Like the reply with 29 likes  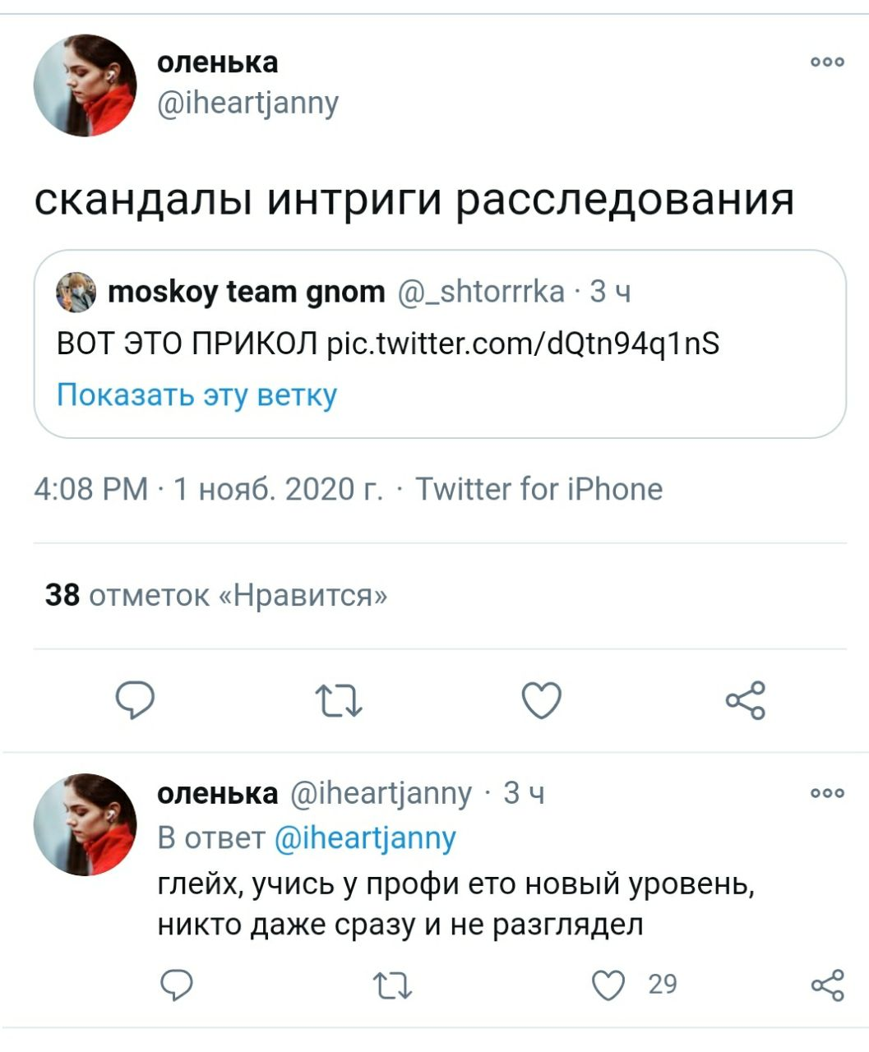609,985
